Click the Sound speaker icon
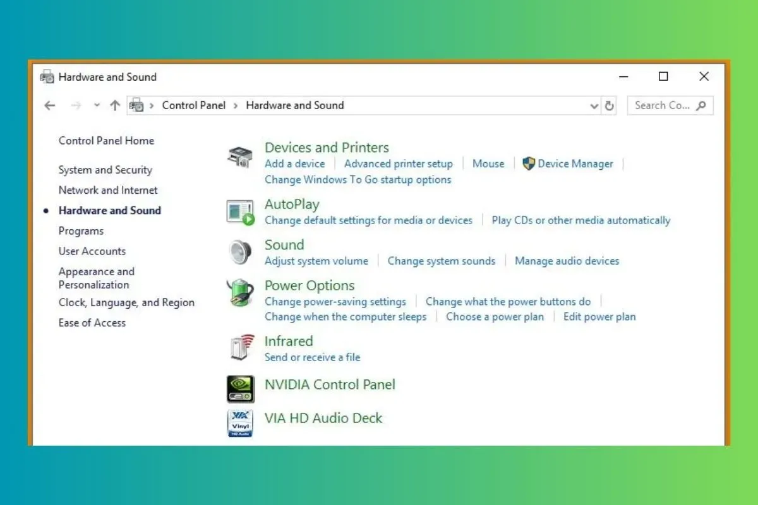 (x=240, y=253)
